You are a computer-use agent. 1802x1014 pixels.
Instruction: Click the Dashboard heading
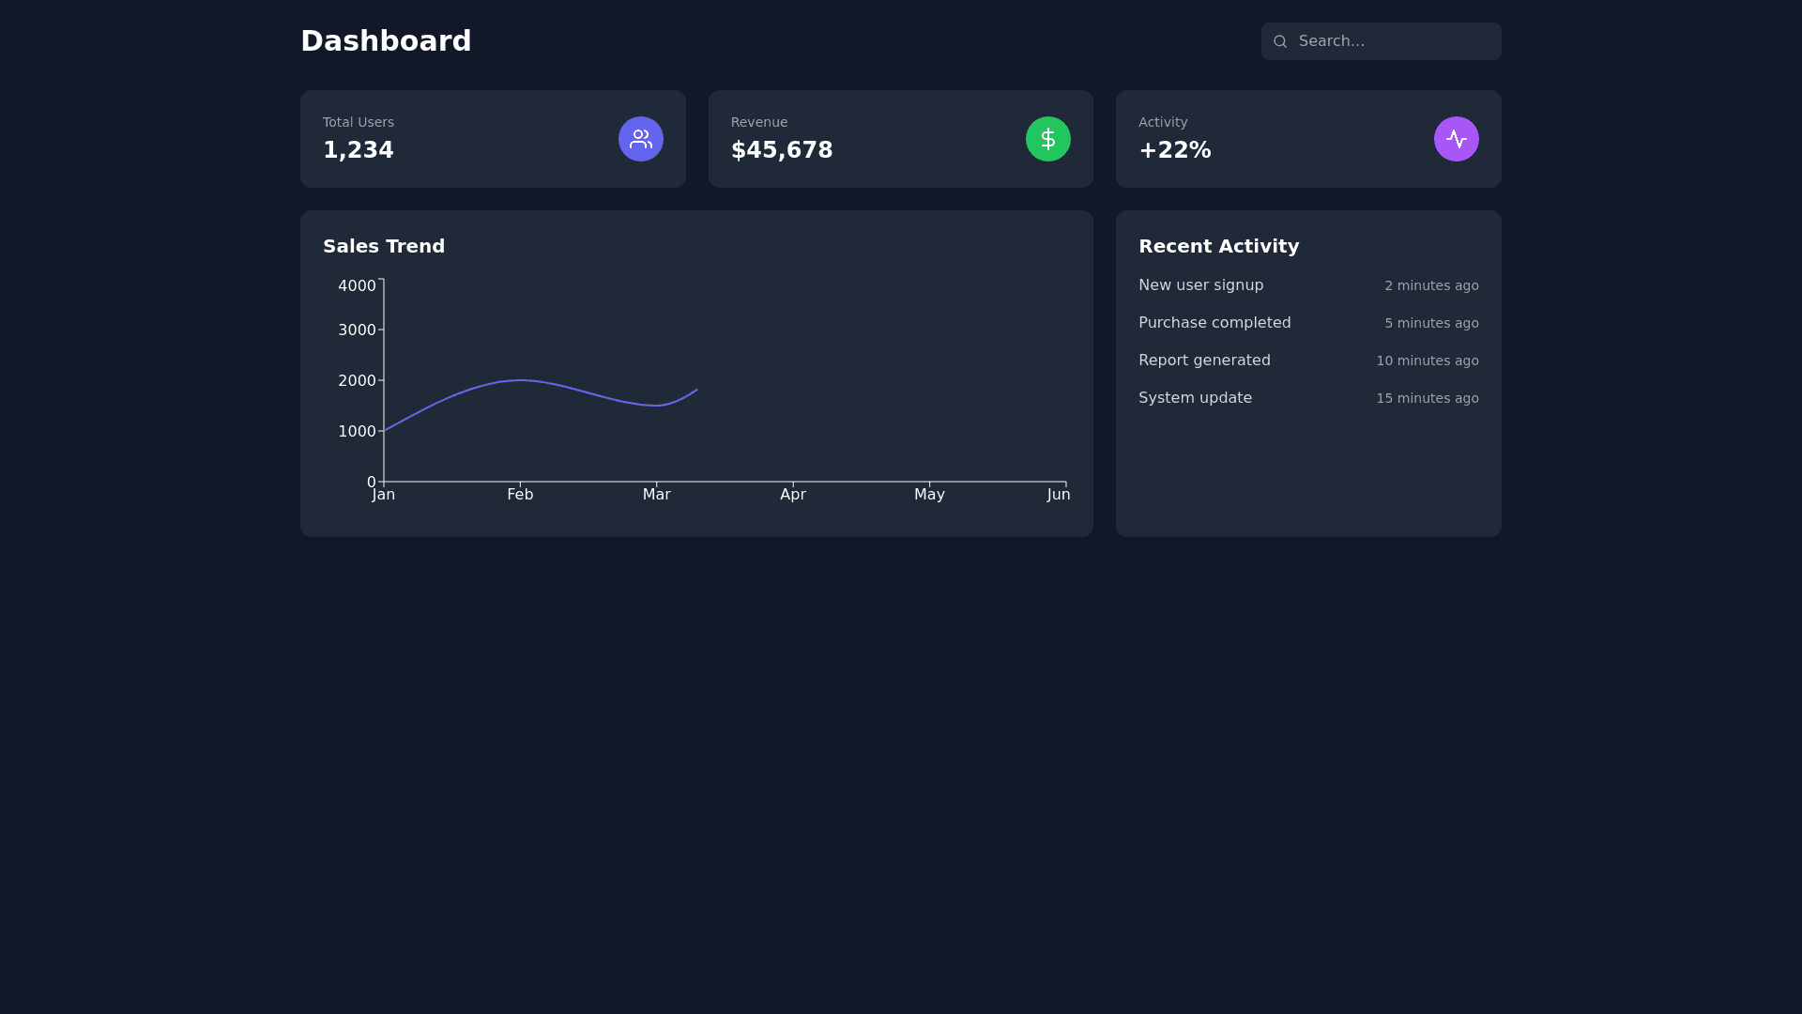point(386,41)
